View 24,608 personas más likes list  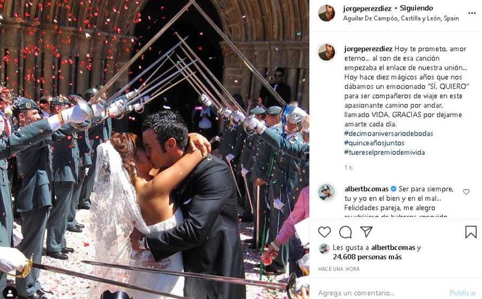[367, 257]
